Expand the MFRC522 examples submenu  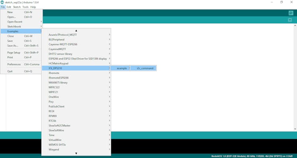tap(76, 87)
